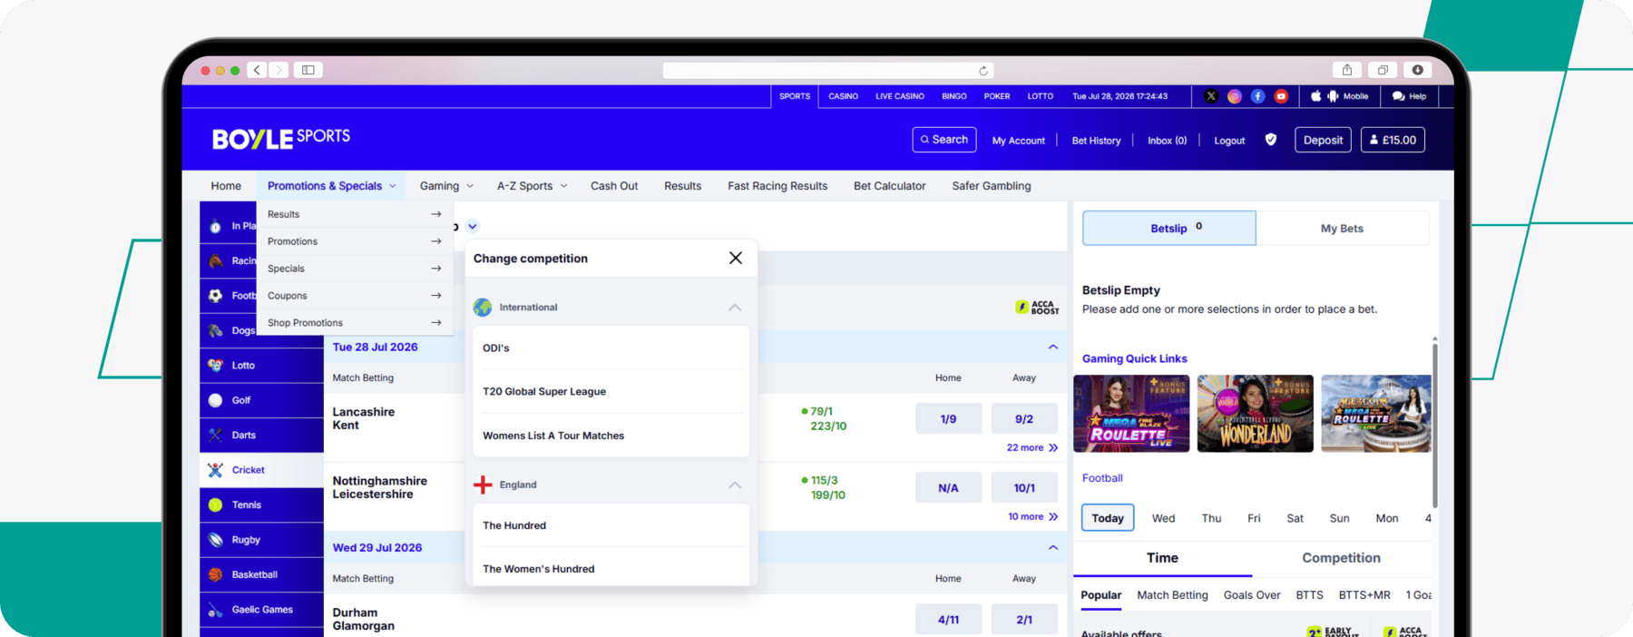Switch to Betslip tab
Viewport: 1633px width, 637px height.
point(1169,229)
